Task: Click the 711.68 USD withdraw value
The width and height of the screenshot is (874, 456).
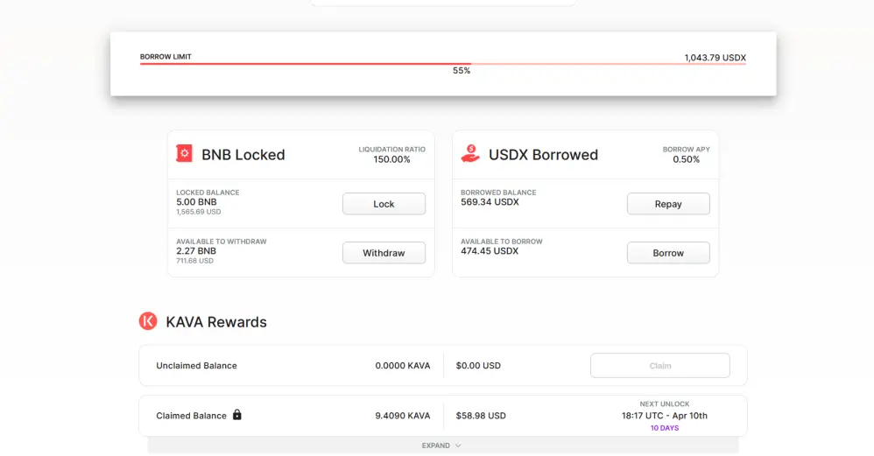Action: click(194, 261)
